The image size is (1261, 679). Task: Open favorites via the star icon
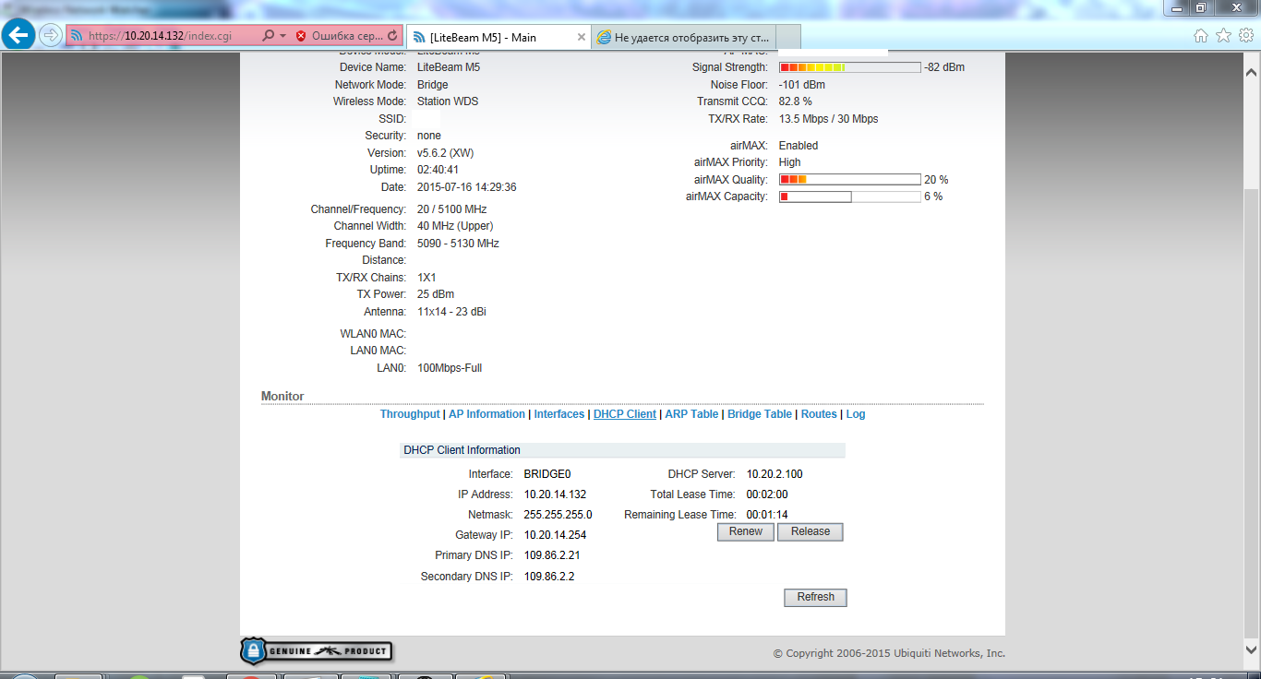(1222, 34)
